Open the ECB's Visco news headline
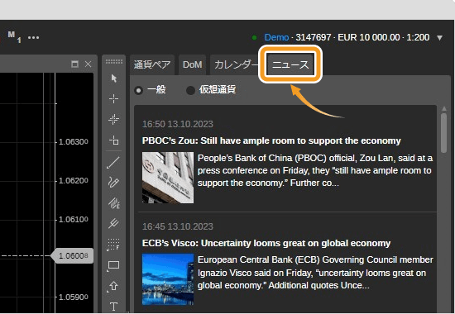The width and height of the screenshot is (455, 314). click(x=266, y=243)
